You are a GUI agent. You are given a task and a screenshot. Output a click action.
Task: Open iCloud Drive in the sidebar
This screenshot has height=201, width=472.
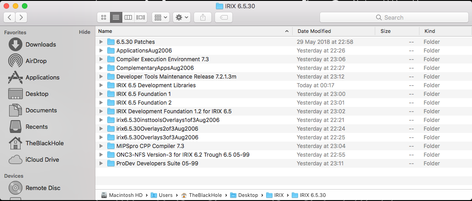[42, 160]
